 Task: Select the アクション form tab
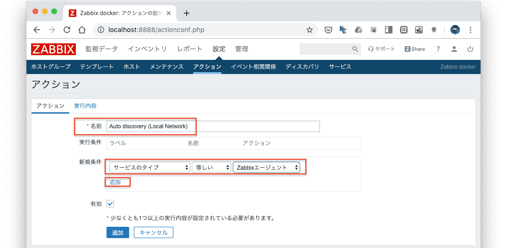(50, 106)
